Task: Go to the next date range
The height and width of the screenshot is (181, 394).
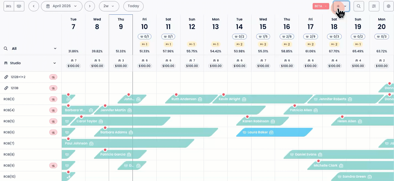Action: point(89,6)
